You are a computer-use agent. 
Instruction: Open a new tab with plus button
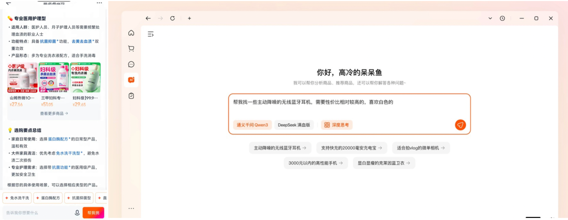point(189,18)
